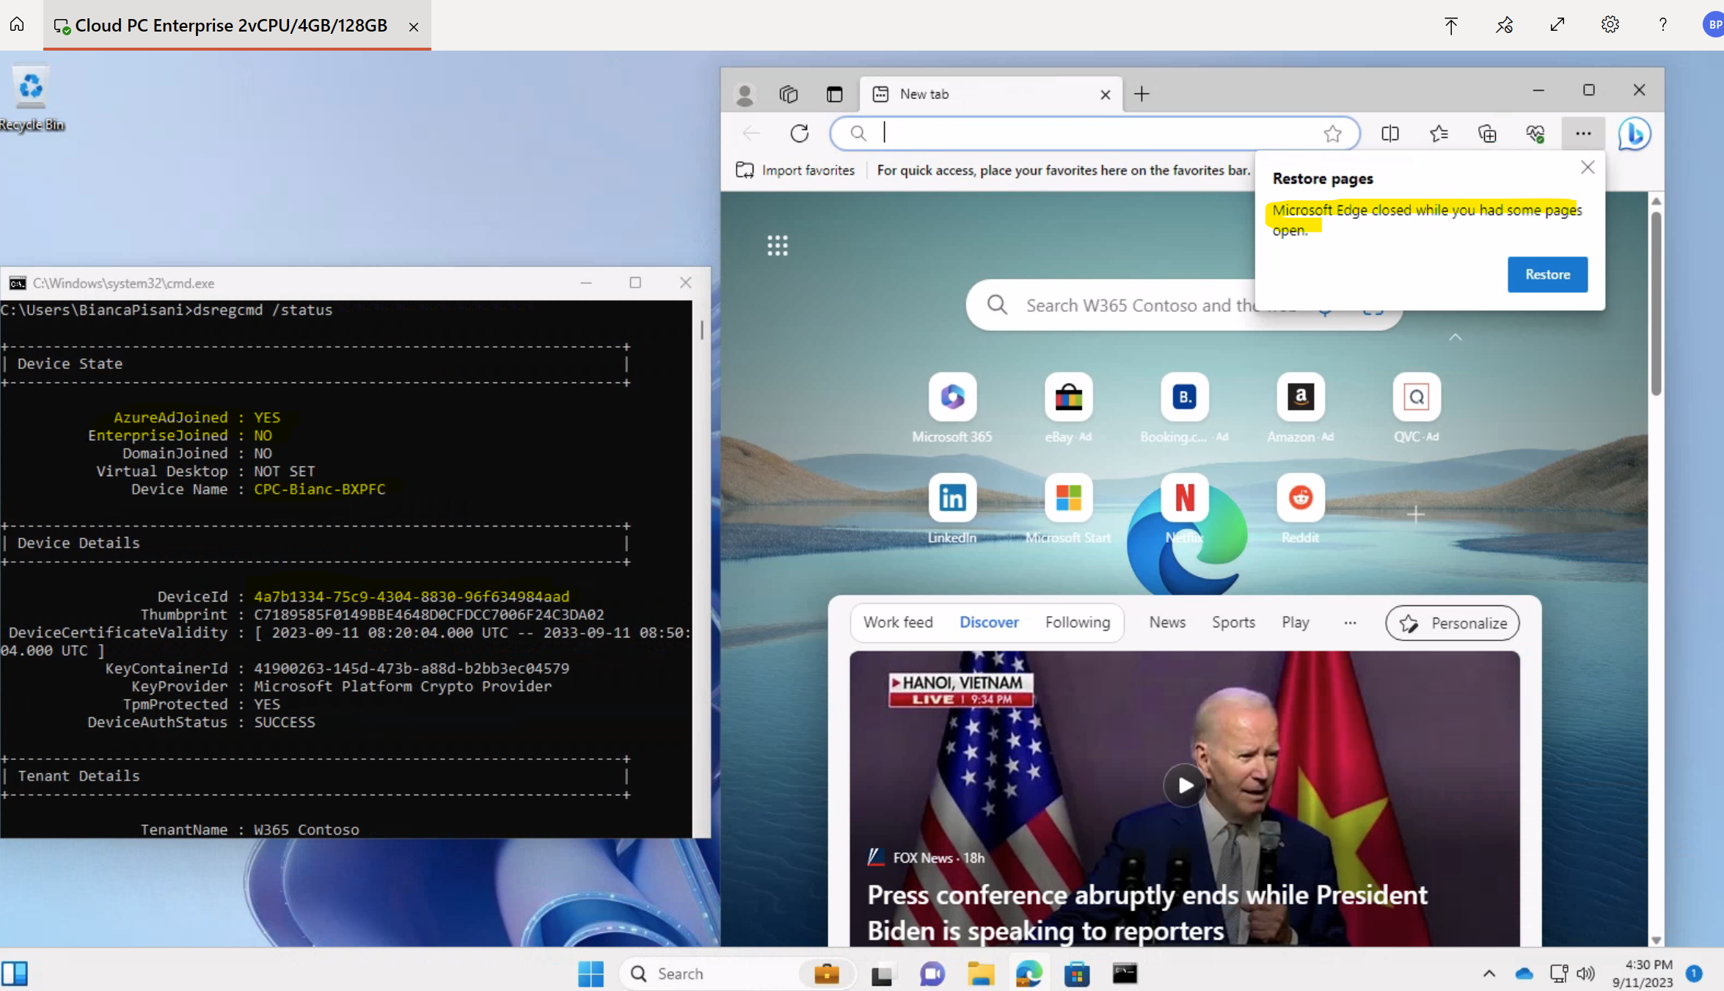
Task: Open Windows 365 help question mark
Action: point(1662,25)
